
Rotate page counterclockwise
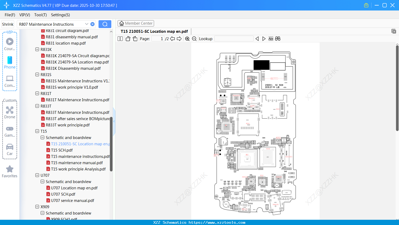click(128, 39)
